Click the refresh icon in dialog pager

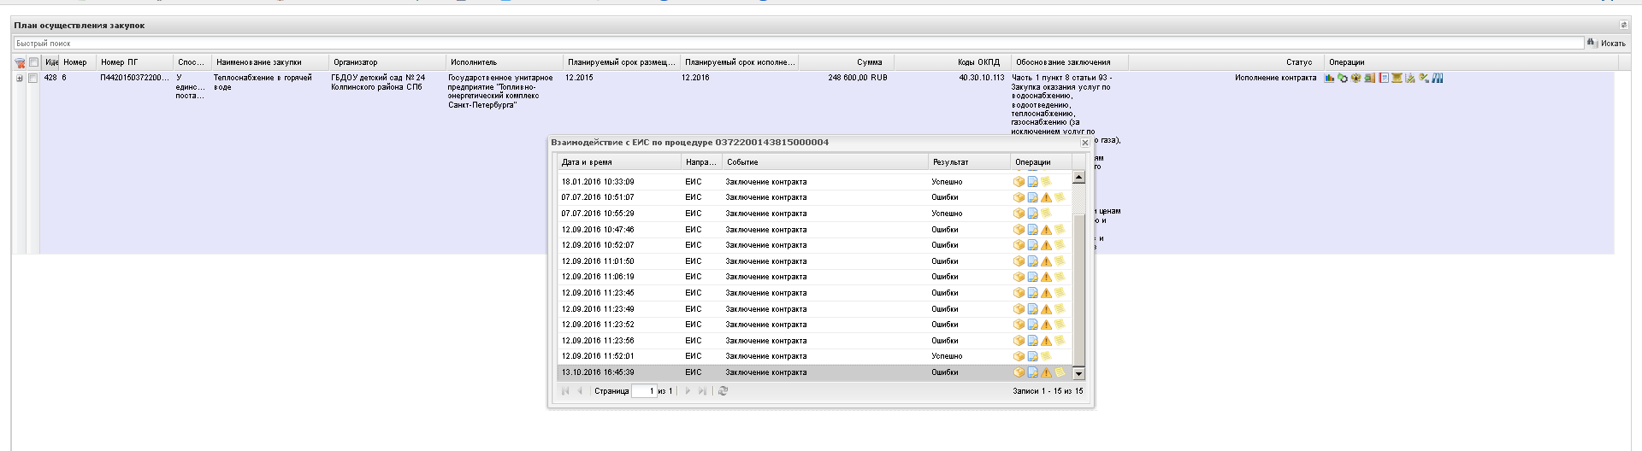(723, 391)
